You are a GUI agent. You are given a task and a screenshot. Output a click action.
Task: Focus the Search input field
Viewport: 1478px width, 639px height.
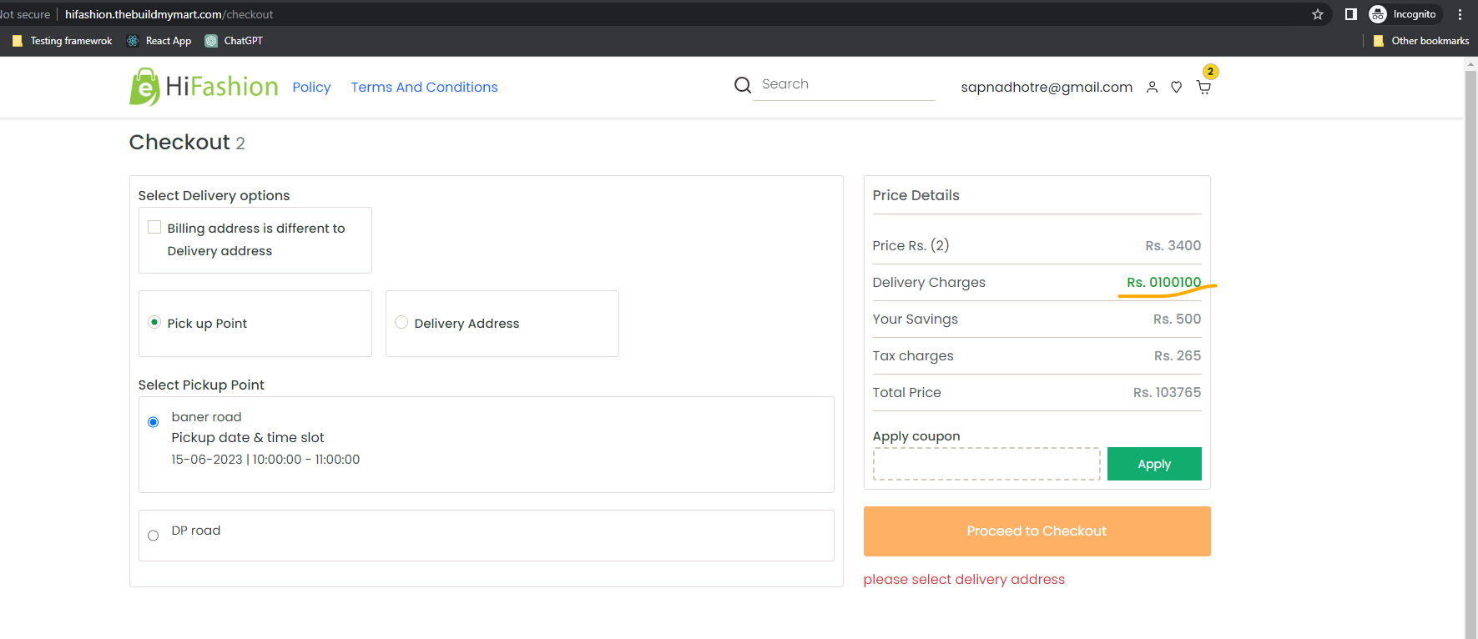click(x=844, y=84)
